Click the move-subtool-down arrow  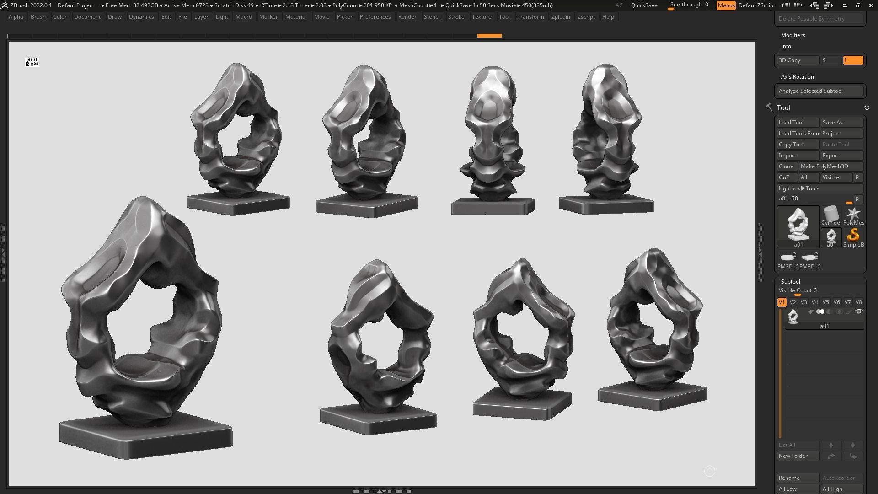point(853,445)
